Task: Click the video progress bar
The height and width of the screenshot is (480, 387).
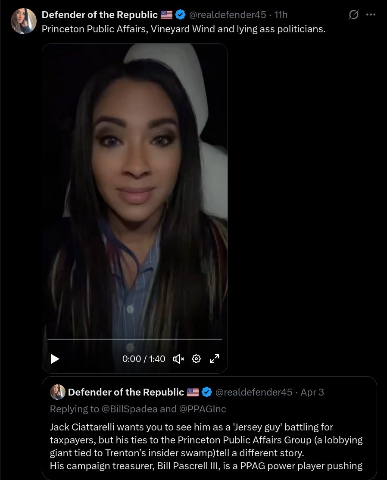Action: (135, 339)
